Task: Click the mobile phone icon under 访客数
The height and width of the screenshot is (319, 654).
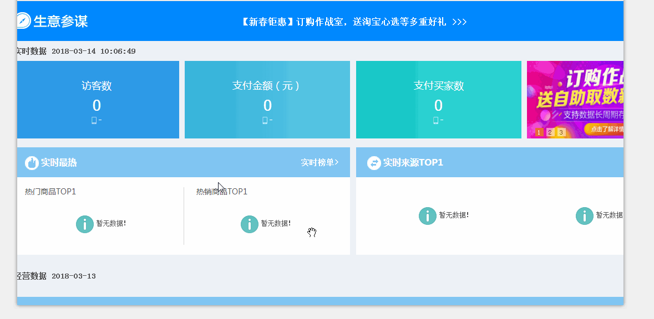Action: click(x=94, y=120)
